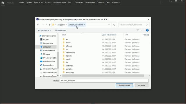Open dialog help question mark icon

147,30
